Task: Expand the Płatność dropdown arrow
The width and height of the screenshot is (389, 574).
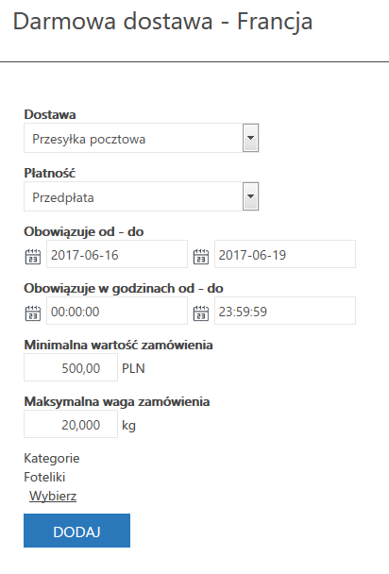Action: point(250,196)
